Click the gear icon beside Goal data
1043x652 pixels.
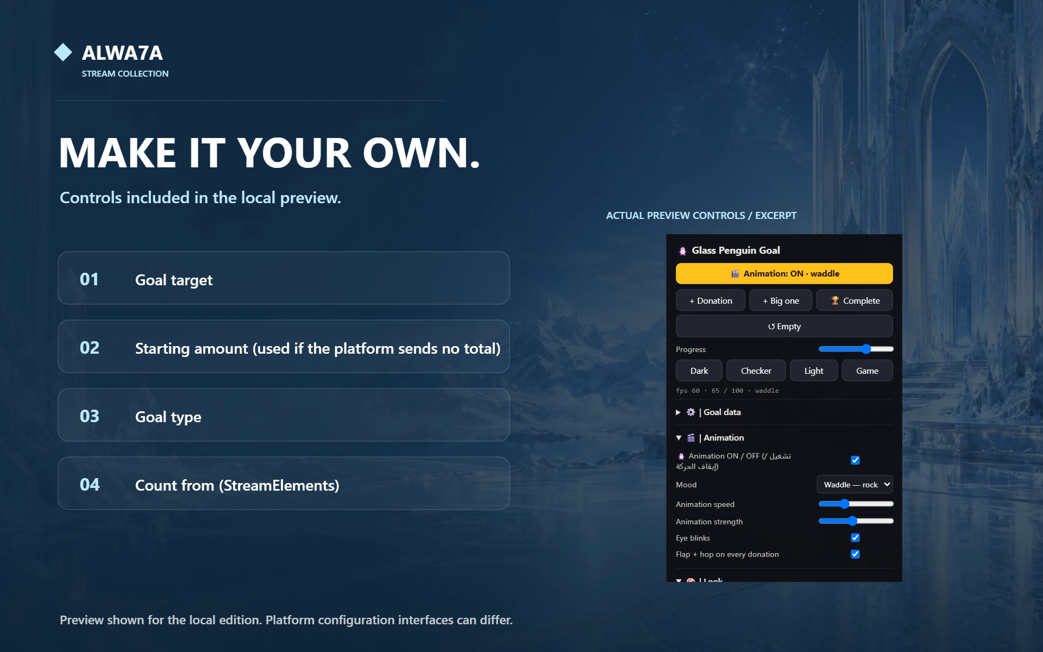tap(690, 412)
